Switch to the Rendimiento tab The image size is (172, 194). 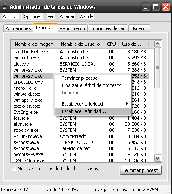(72, 28)
